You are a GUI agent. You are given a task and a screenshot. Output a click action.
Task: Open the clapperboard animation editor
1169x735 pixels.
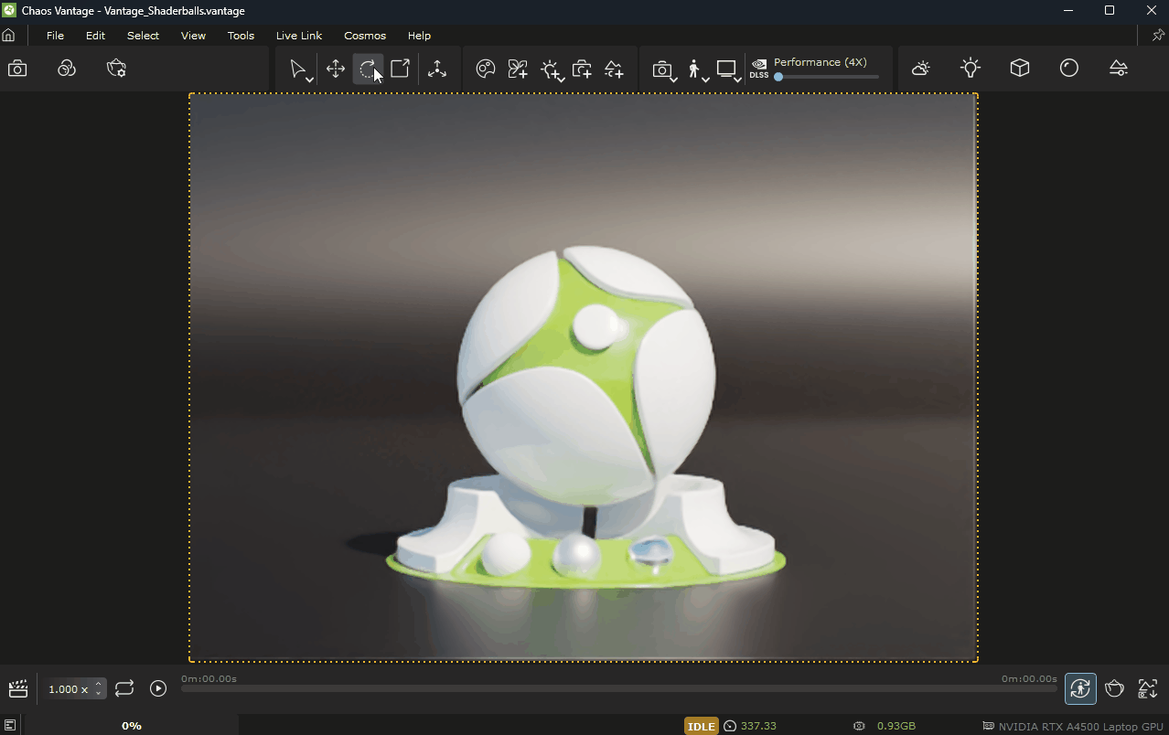[17, 688]
